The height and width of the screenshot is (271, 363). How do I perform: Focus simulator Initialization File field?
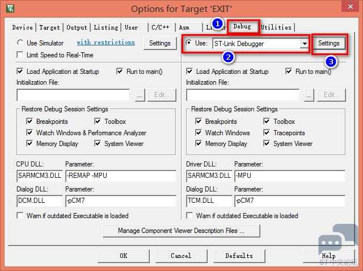tap(73, 95)
